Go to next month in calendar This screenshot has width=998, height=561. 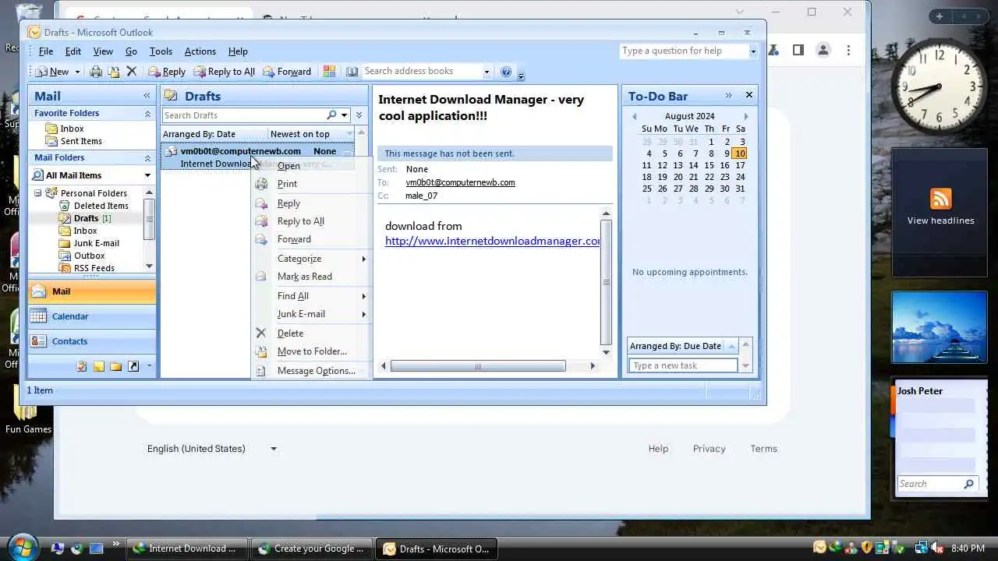click(745, 116)
